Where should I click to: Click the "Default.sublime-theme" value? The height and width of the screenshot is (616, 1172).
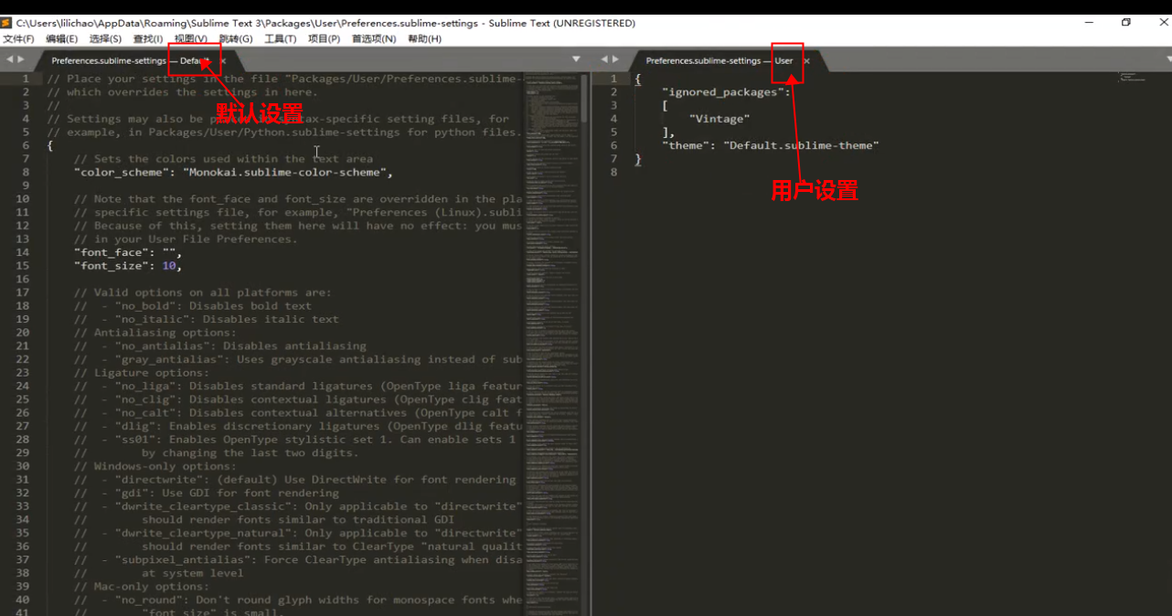(802, 145)
